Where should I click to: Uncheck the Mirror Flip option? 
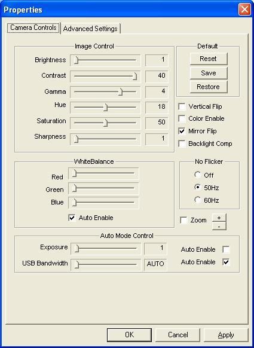182,131
